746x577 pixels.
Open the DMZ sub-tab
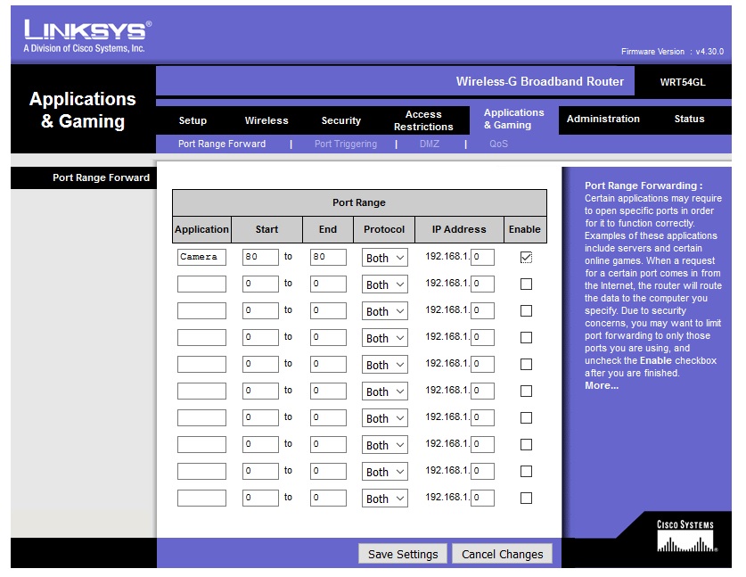[x=429, y=144]
